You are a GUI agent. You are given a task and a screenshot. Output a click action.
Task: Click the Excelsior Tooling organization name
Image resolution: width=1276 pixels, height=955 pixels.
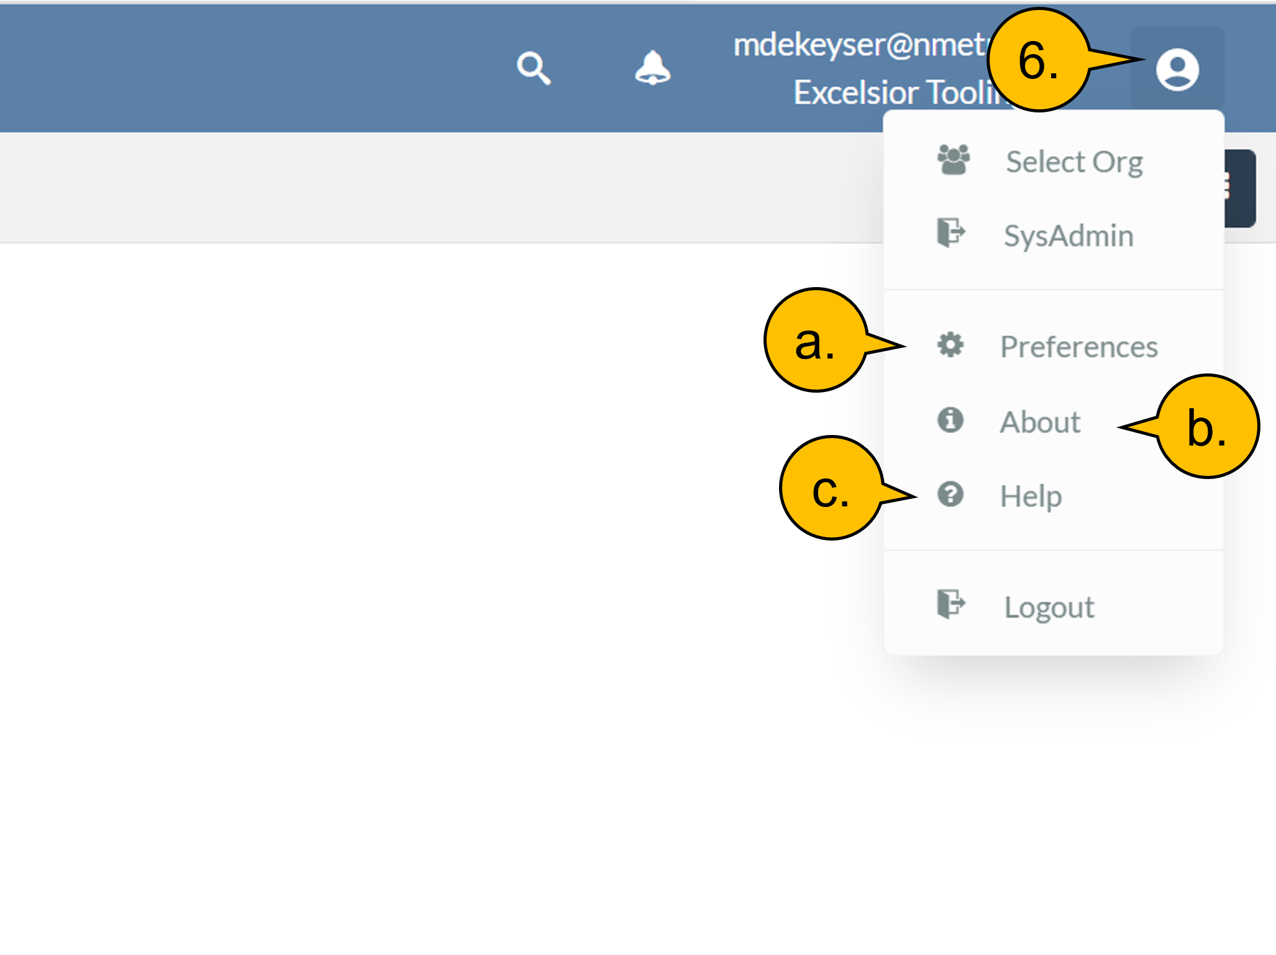click(895, 93)
